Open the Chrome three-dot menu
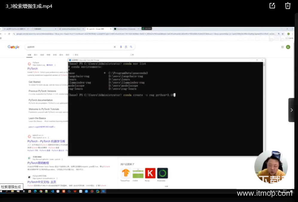This screenshot has height=202, width=298. (x=293, y=34)
